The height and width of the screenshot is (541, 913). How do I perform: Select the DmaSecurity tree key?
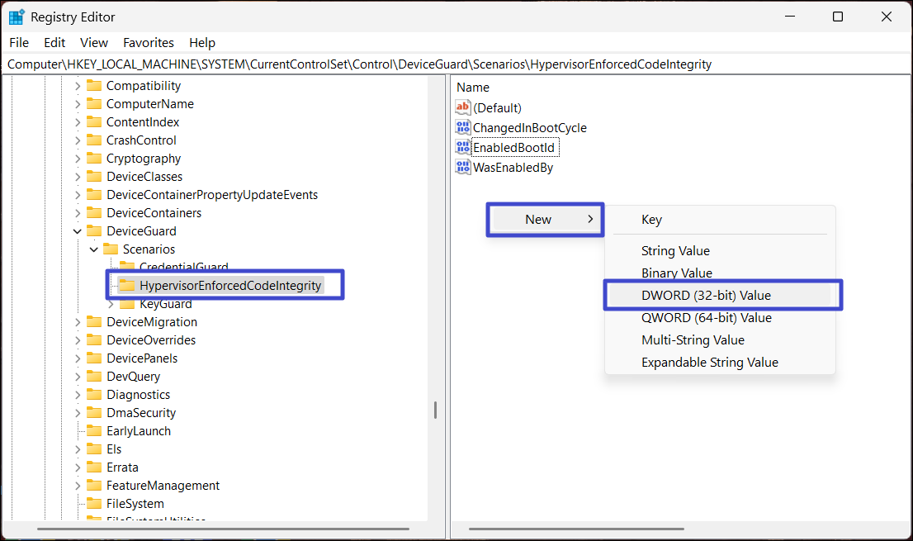pyautogui.click(x=141, y=413)
